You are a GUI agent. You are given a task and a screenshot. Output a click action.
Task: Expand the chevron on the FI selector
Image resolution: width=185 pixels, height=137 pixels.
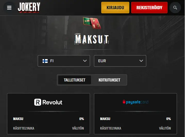click(85, 61)
